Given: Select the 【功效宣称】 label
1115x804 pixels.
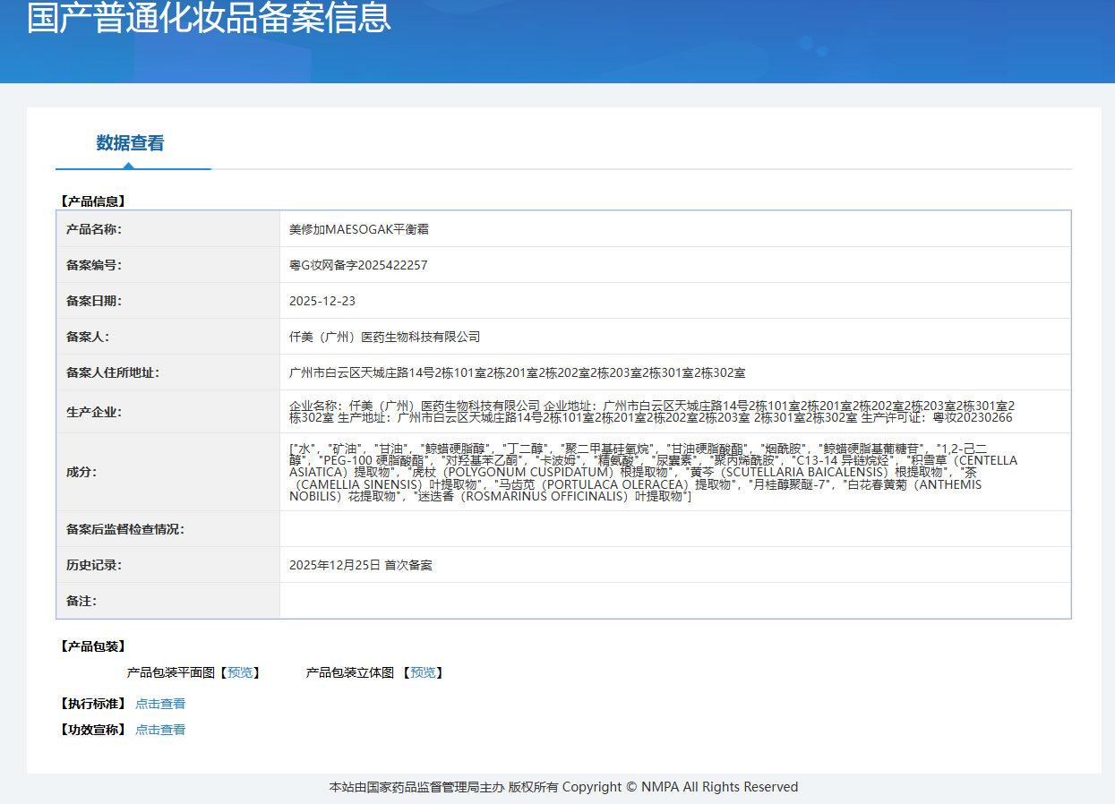Looking at the screenshot, I should point(92,730).
